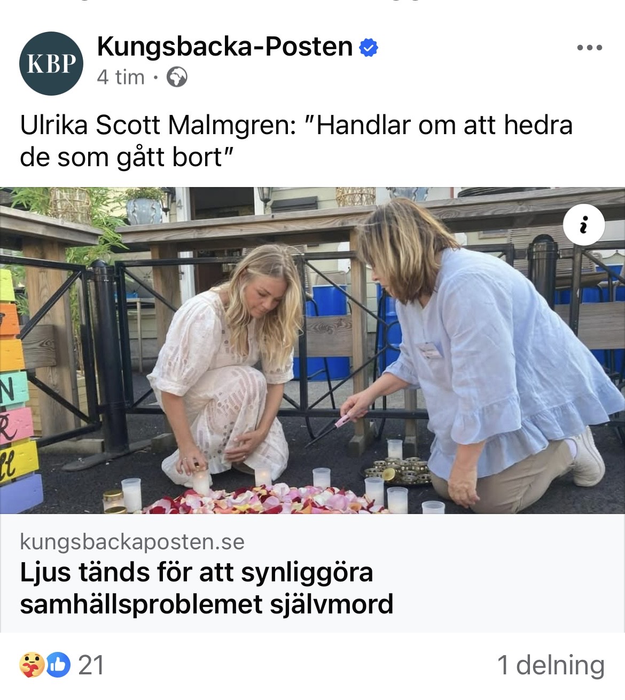
Task: Open the Kungsbacka-Posten page name
Action: click(x=224, y=47)
